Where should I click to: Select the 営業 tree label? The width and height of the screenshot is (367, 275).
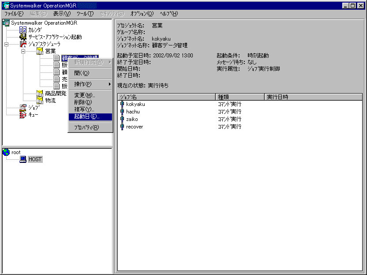click(50, 51)
